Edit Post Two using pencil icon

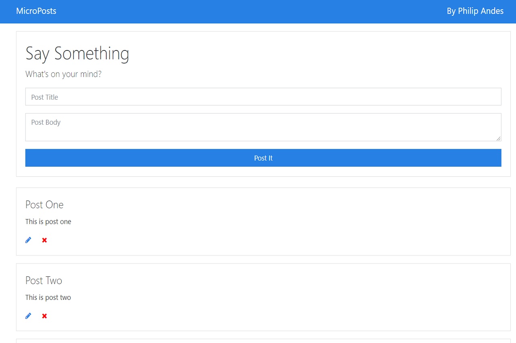click(x=28, y=316)
